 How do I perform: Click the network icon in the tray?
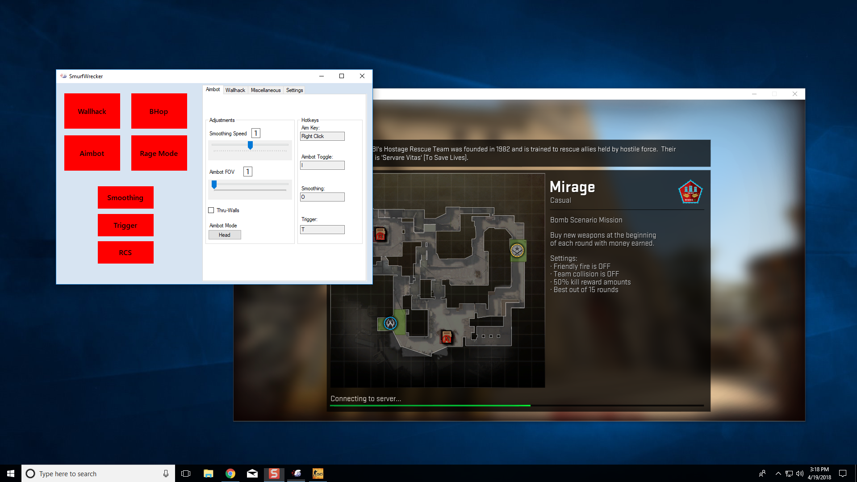pyautogui.click(x=789, y=474)
